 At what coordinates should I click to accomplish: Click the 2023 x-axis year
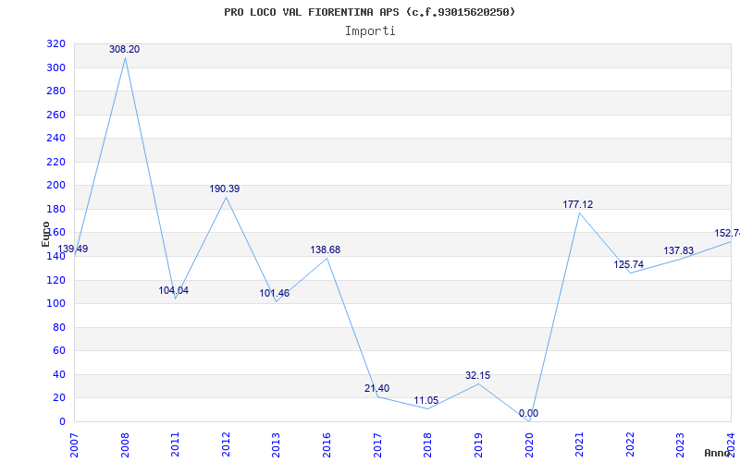pyautogui.click(x=680, y=444)
